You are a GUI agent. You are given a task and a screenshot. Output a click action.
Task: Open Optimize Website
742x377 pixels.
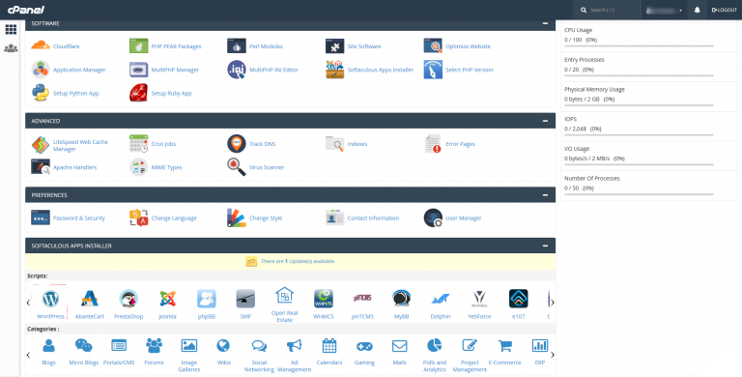click(x=457, y=46)
